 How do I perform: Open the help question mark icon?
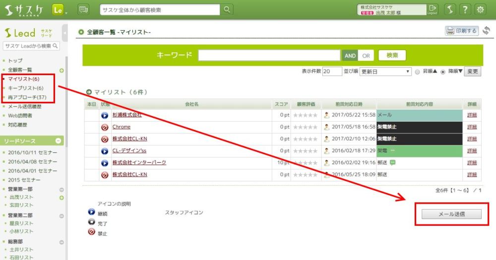(465, 10)
